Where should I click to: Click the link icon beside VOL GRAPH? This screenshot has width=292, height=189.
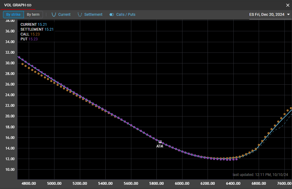click(29, 5)
